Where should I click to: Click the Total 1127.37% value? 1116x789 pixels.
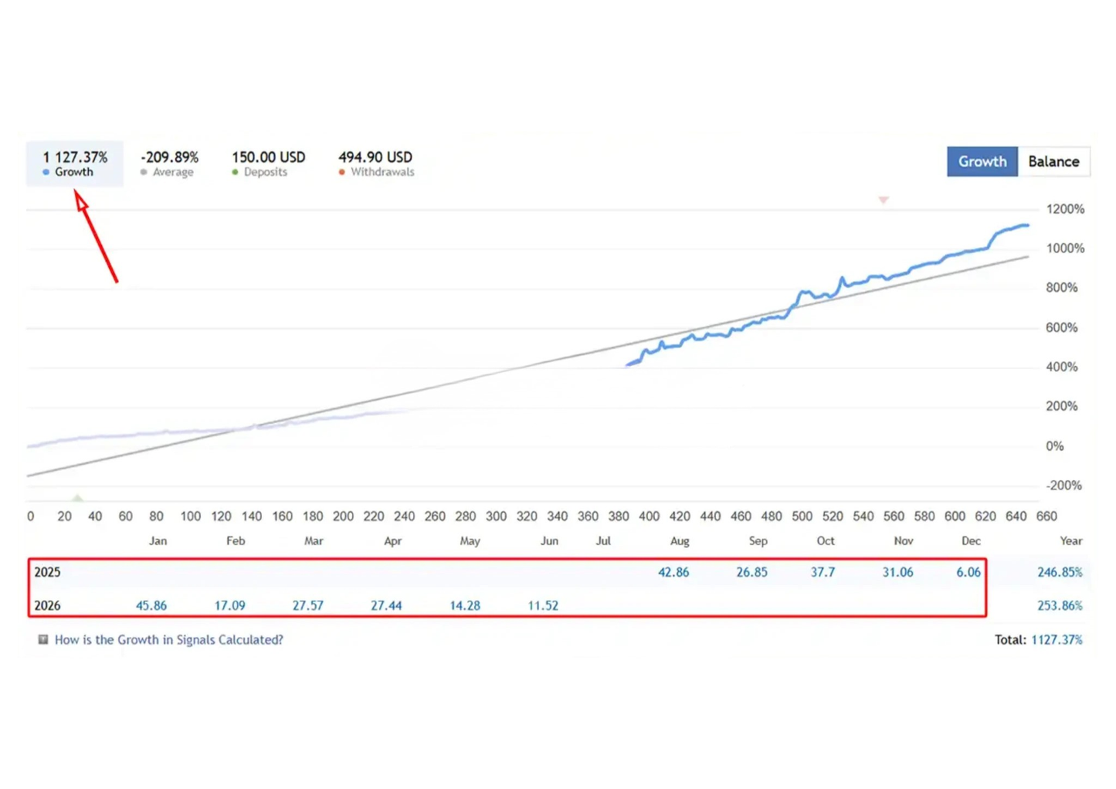(1057, 640)
